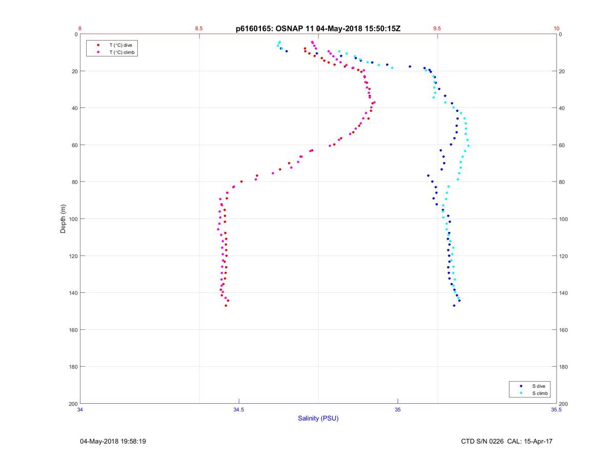
Task: Click the red dive marker in the temperature legend
Action: coord(98,45)
